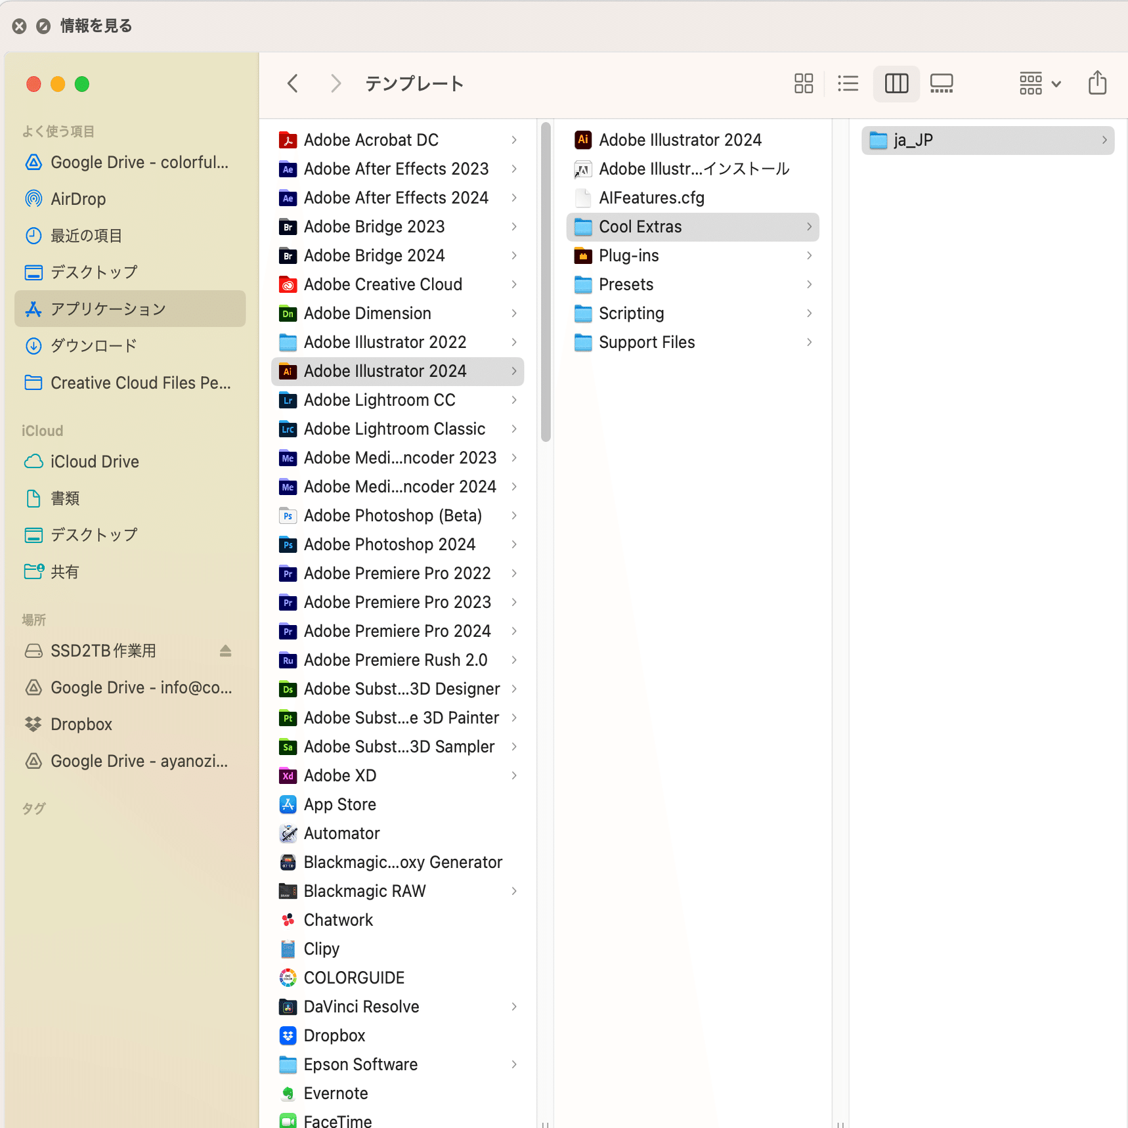Open Google Drive - colorful sidebar item
The width and height of the screenshot is (1128, 1128).
(x=130, y=162)
